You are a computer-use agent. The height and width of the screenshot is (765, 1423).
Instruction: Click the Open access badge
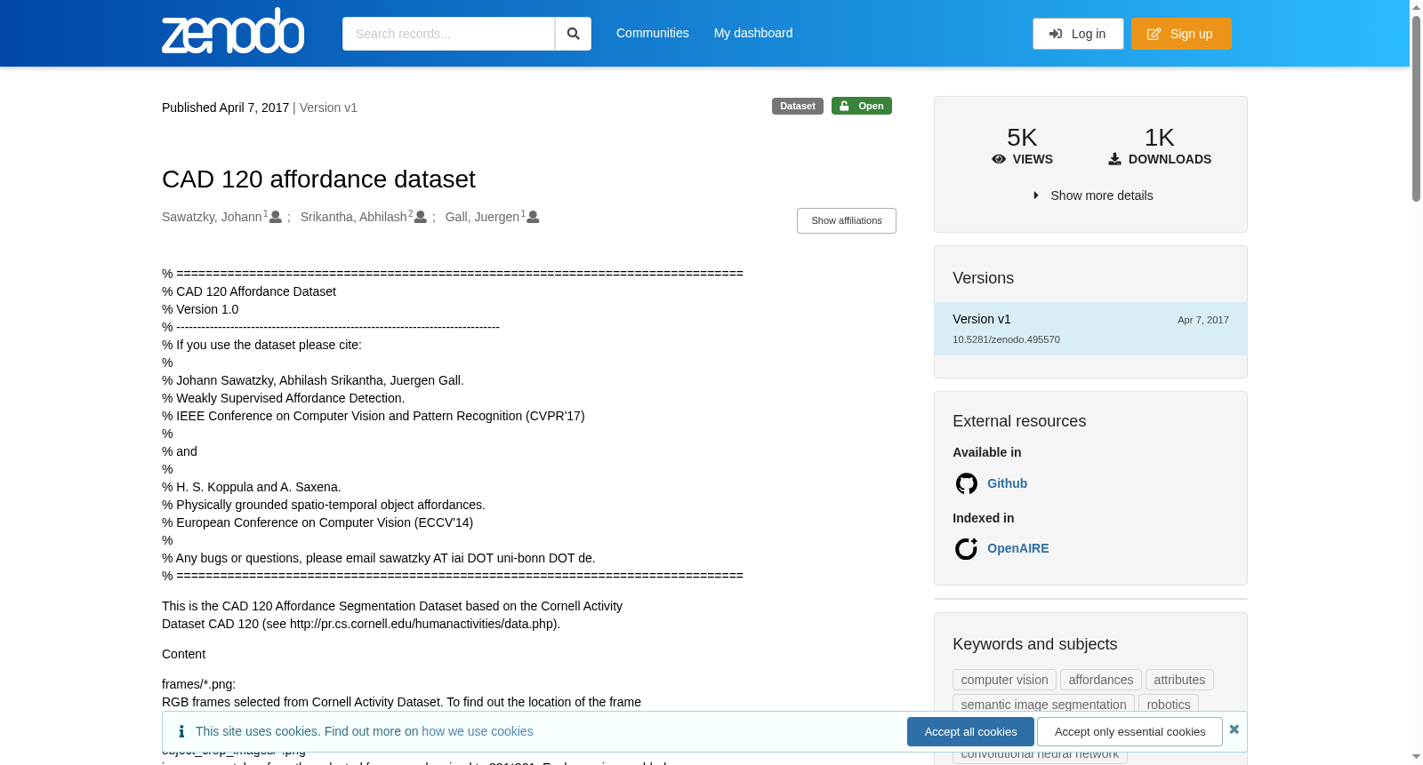[x=862, y=106]
